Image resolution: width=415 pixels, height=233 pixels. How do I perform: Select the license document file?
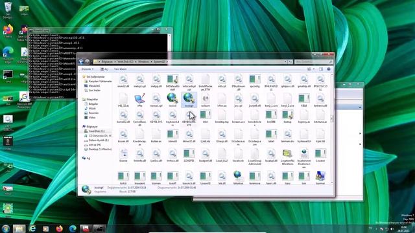click(123, 155)
